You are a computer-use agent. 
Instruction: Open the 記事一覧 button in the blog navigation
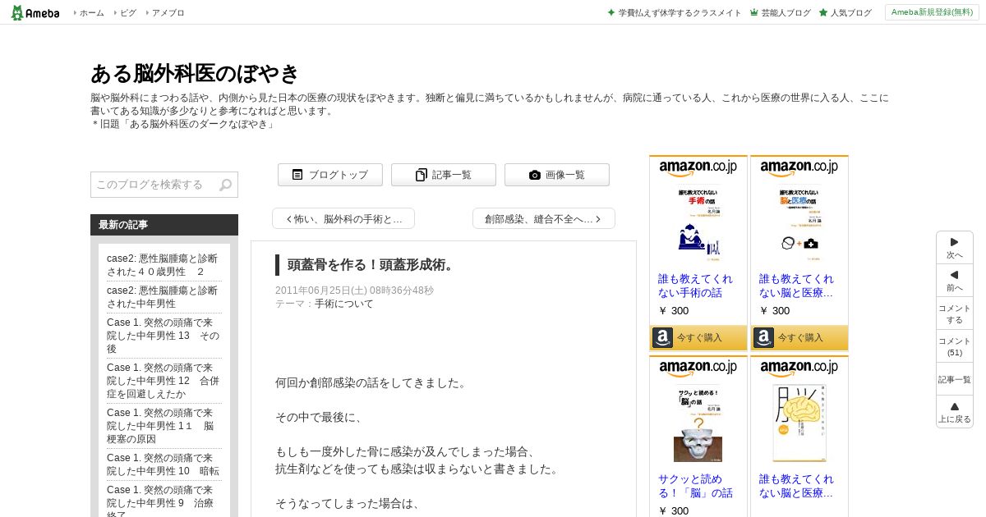point(443,175)
